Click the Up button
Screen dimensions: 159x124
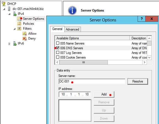pos(104,110)
